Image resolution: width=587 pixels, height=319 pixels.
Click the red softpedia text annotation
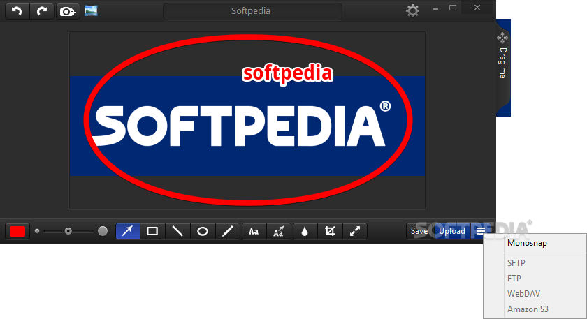[x=287, y=75]
